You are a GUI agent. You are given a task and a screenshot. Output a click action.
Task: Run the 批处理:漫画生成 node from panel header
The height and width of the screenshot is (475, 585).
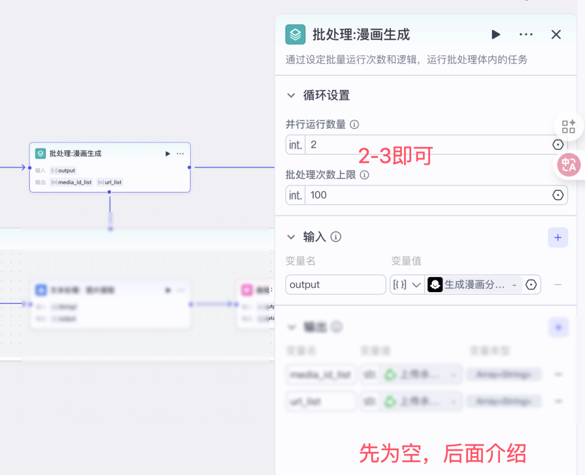pos(496,35)
